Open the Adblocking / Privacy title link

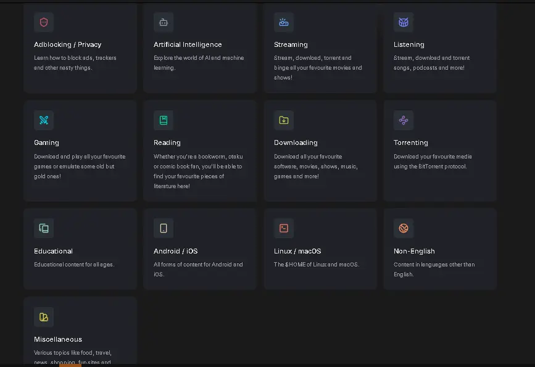pos(67,44)
